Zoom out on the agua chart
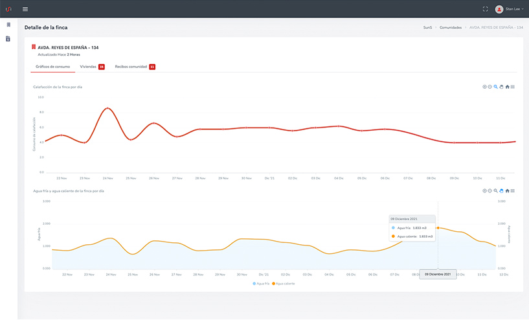The height and width of the screenshot is (320, 529). click(490, 190)
